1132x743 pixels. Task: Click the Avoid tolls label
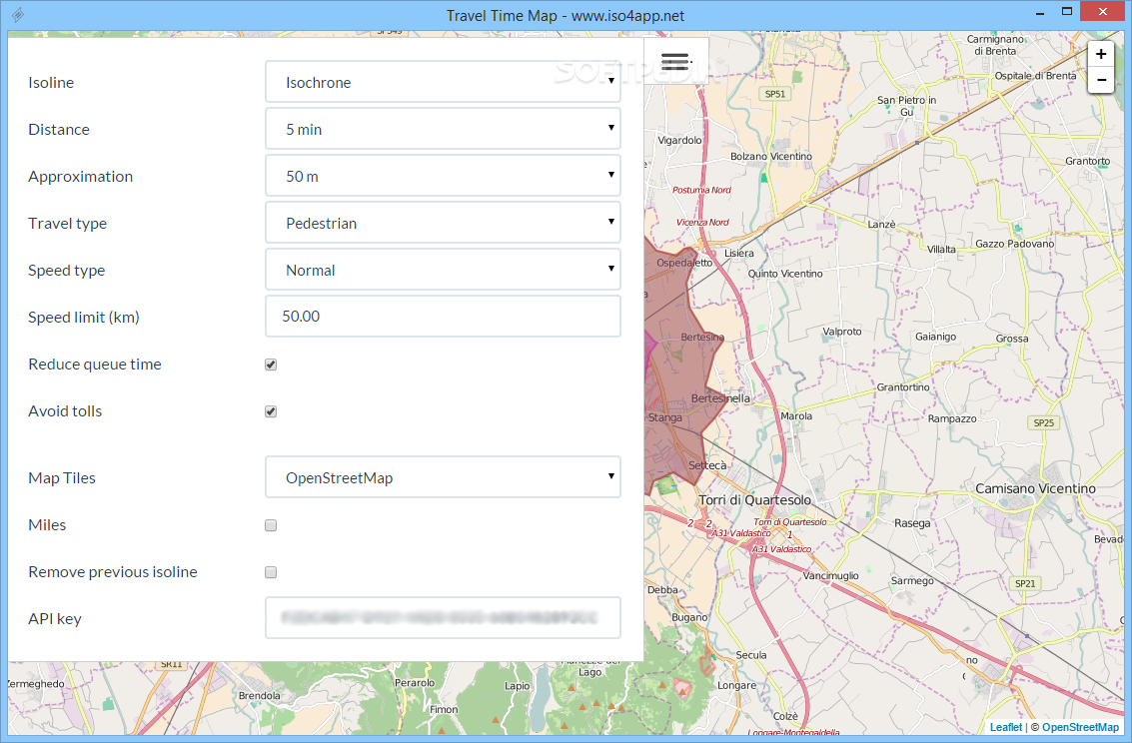(x=65, y=411)
